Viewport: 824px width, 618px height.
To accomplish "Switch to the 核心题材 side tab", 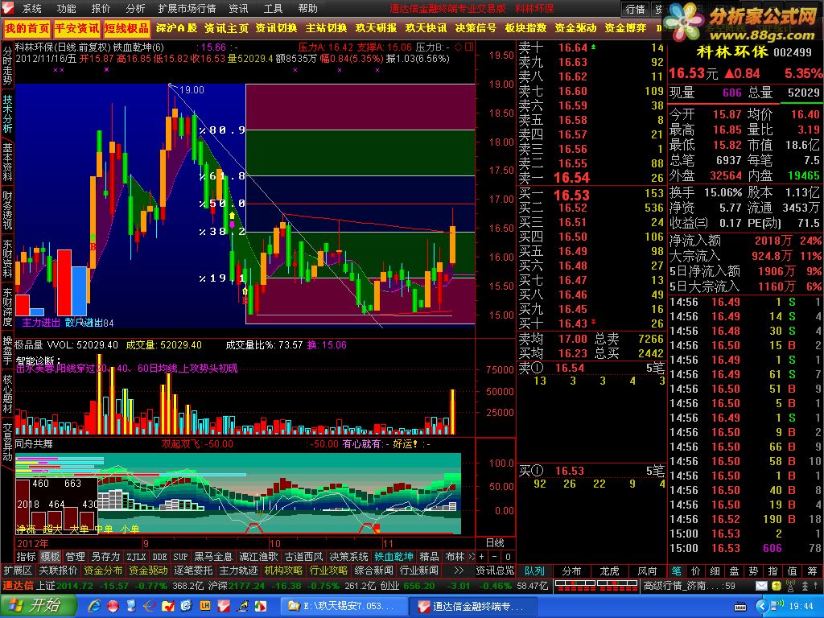I will (x=7, y=393).
